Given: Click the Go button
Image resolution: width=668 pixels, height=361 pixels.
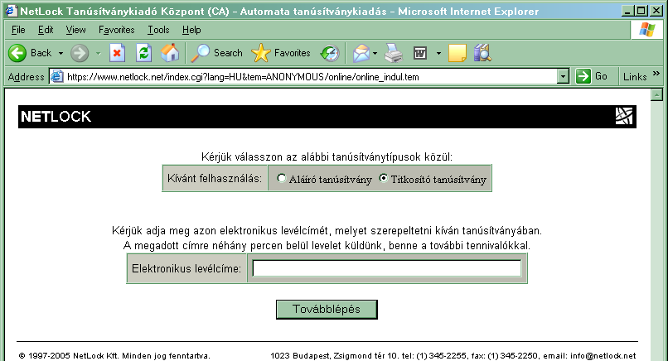Looking at the screenshot, I should click(x=592, y=76).
